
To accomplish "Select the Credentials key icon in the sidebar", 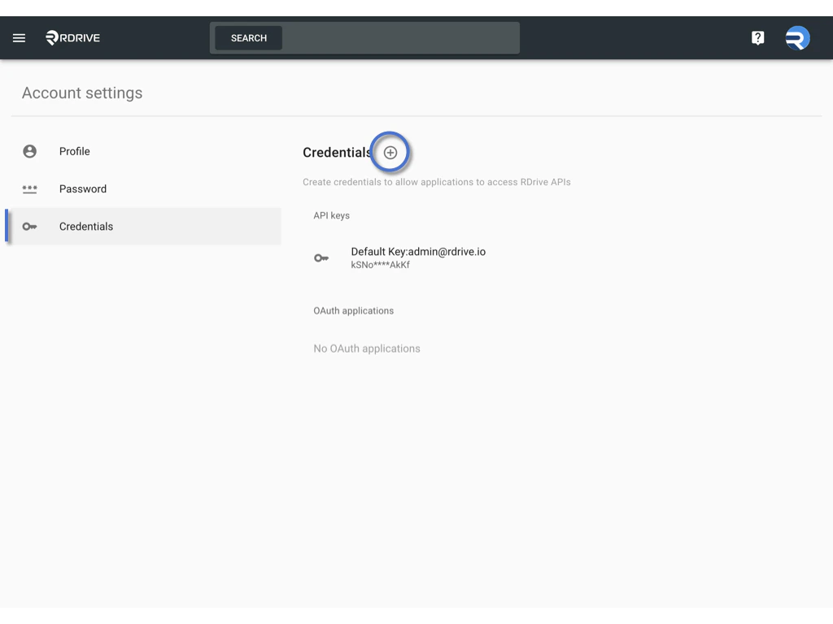I will (x=30, y=226).
